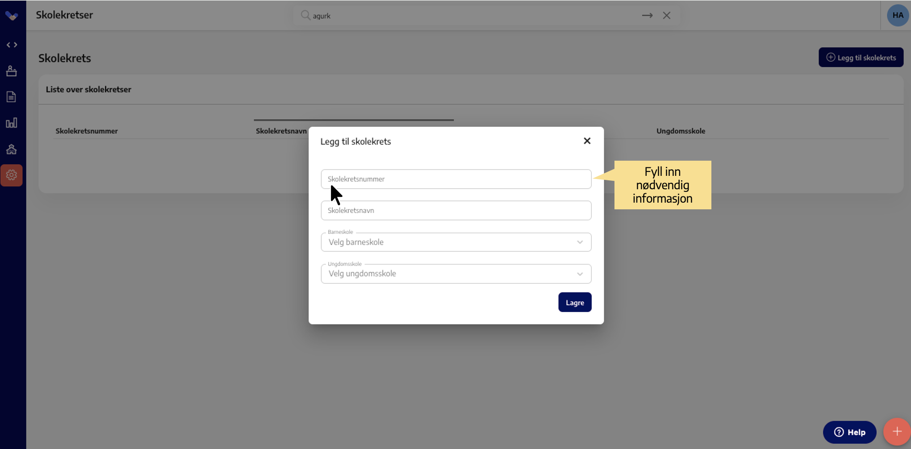The width and height of the screenshot is (911, 449).
Task: Focus the Skolekretsnavn input field
Action: (x=455, y=211)
